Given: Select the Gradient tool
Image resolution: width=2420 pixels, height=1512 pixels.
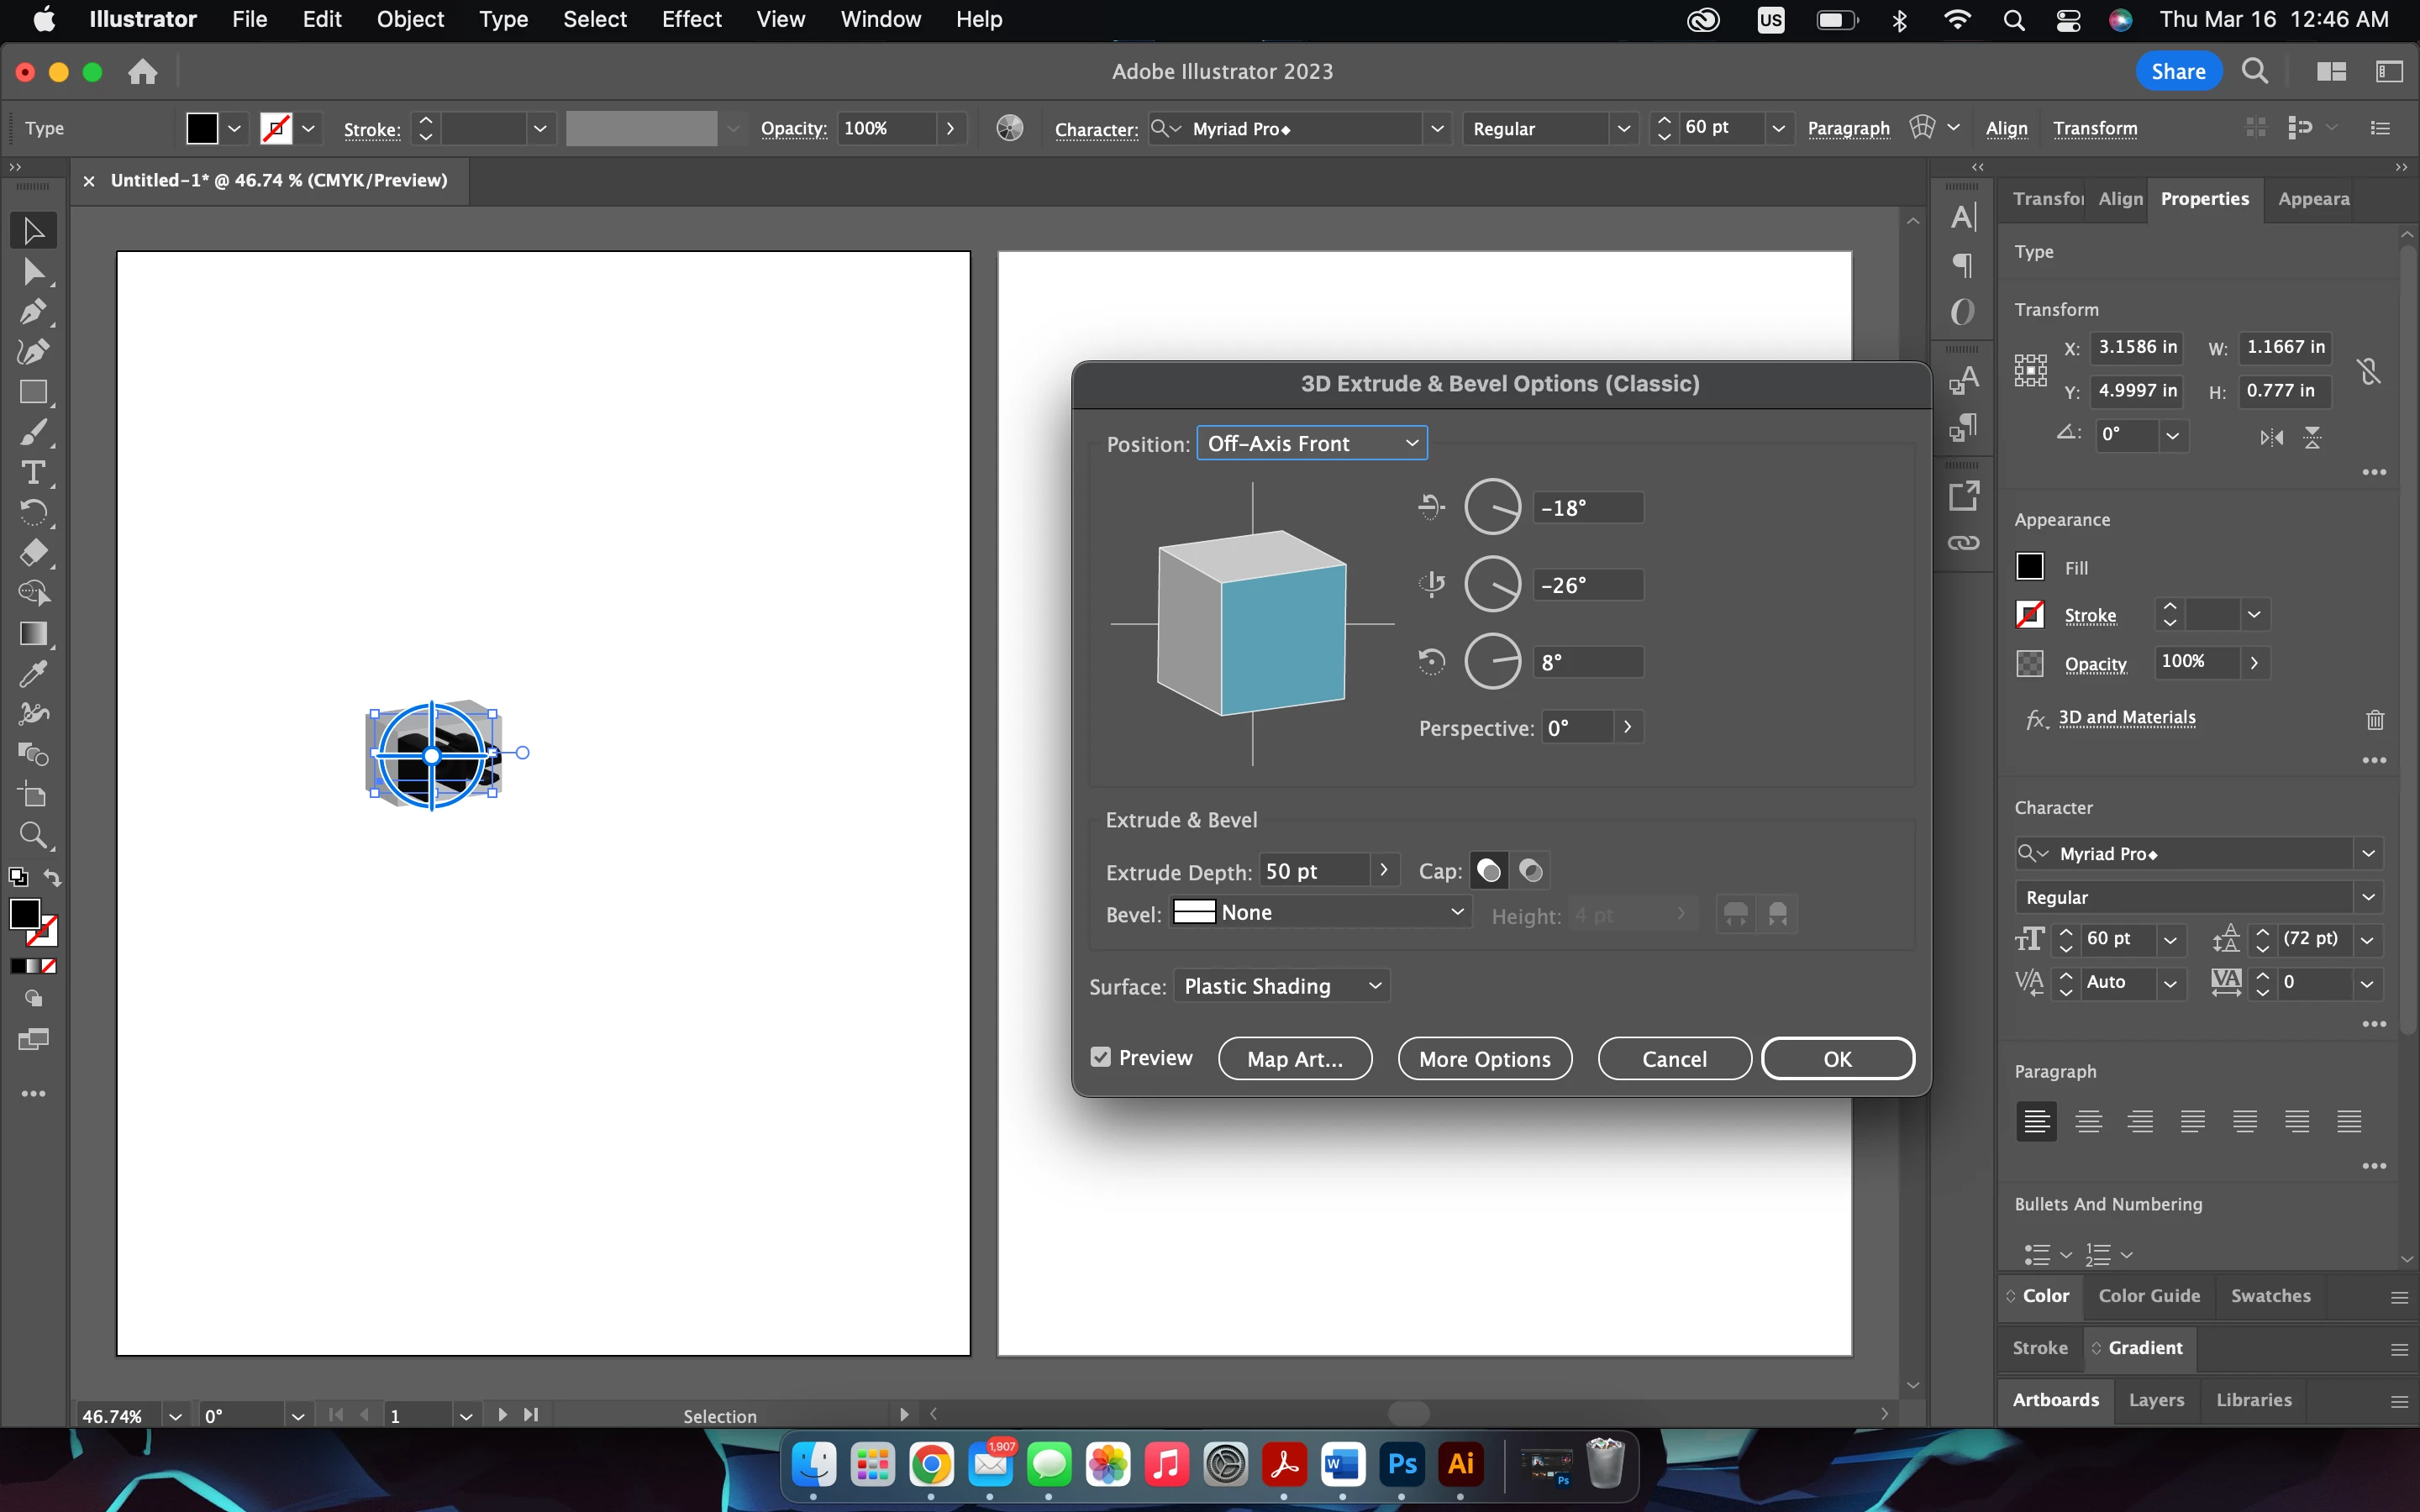Looking at the screenshot, I should coord(33,634).
